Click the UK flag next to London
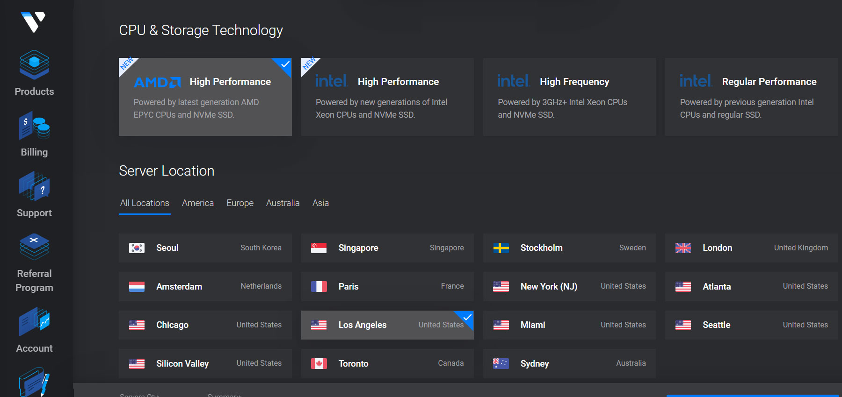 683,248
